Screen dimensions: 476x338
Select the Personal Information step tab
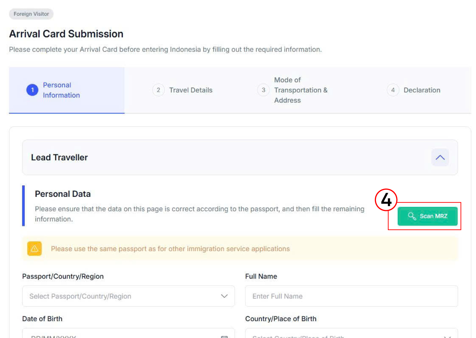tap(61, 90)
